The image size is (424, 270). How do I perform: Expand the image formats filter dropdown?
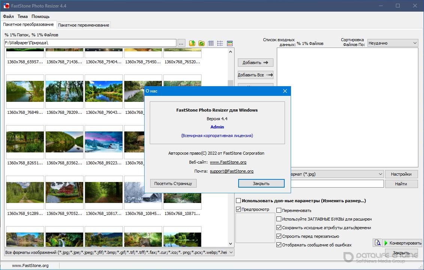[231, 252]
